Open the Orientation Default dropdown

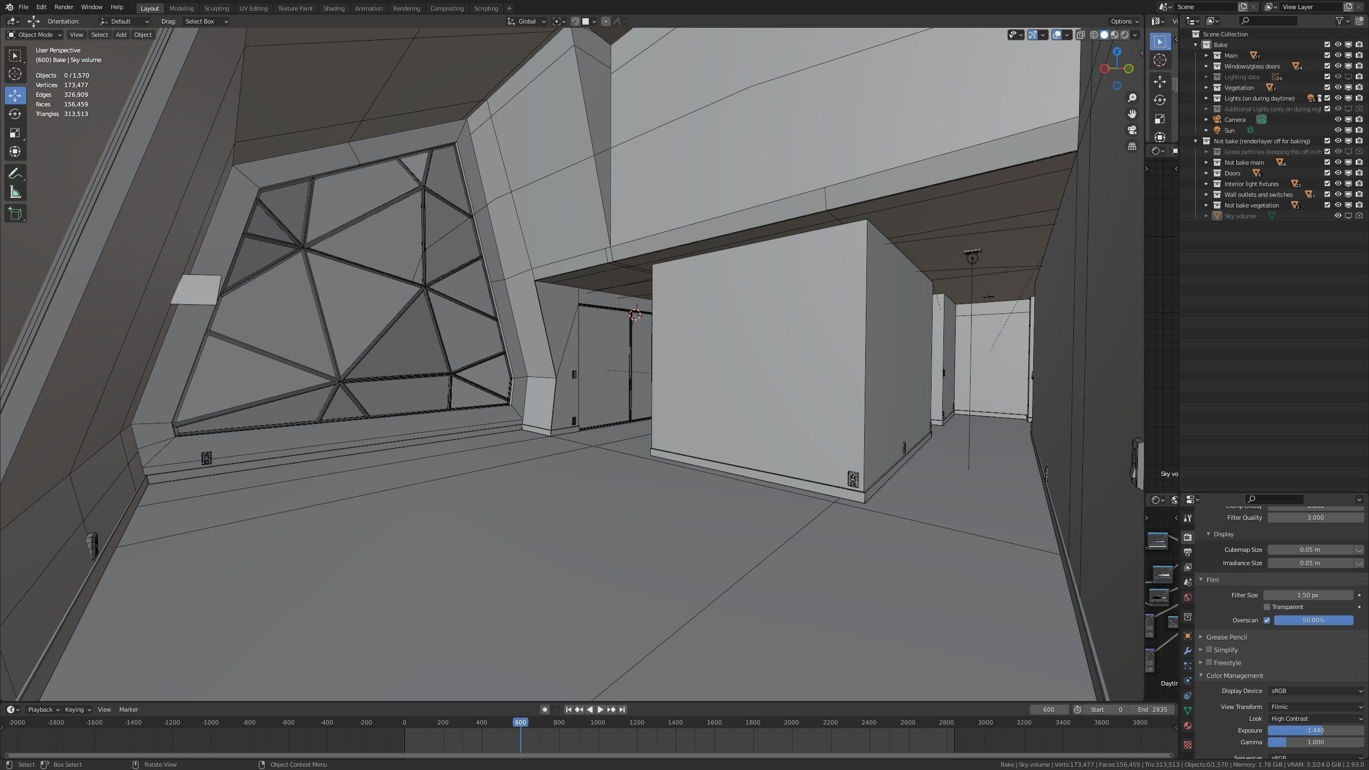(x=125, y=21)
